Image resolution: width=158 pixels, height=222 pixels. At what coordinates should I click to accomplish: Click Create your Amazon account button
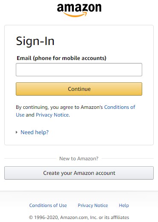point(79,173)
